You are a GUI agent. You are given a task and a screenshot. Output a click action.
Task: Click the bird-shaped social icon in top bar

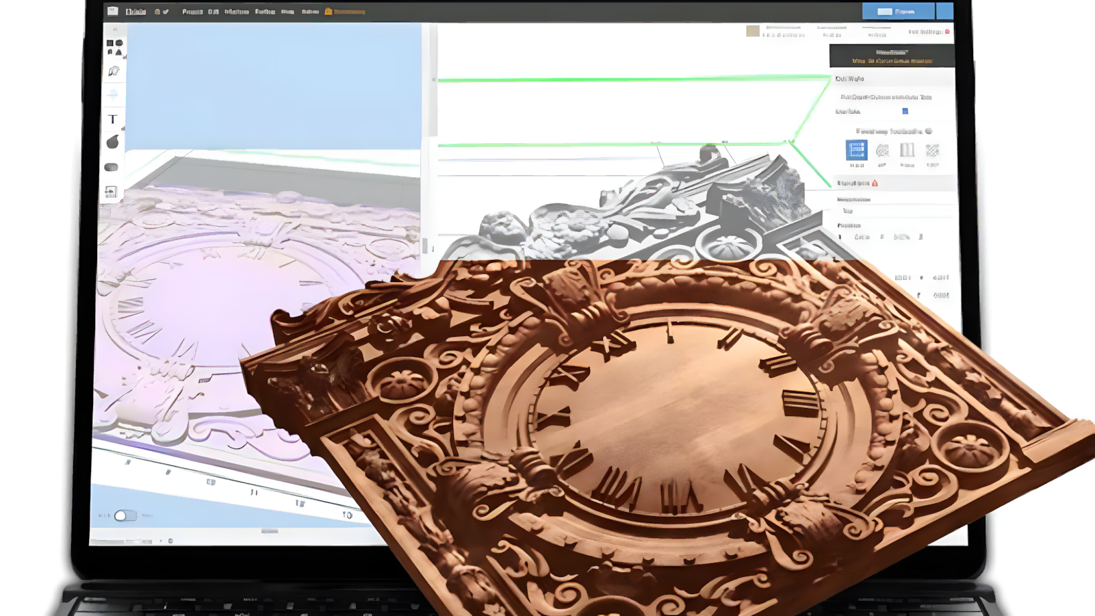coord(166,12)
